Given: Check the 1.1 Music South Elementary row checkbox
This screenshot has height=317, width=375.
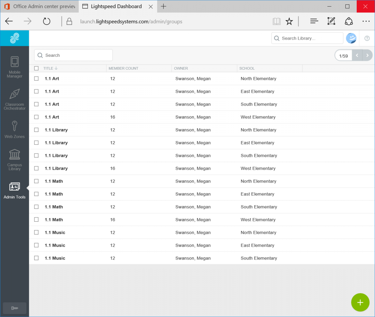Looking at the screenshot, I should click(x=36, y=258).
